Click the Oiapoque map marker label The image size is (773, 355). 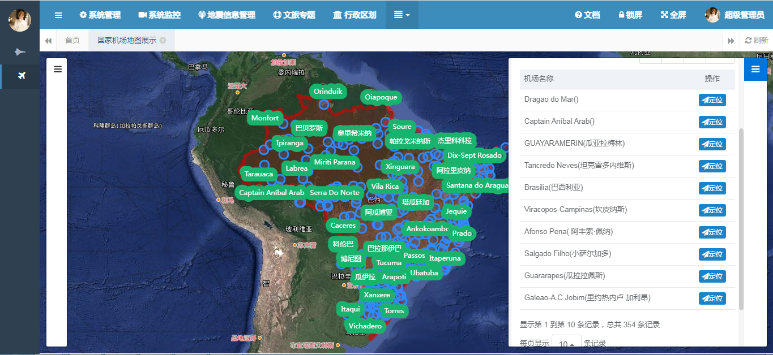[381, 97]
